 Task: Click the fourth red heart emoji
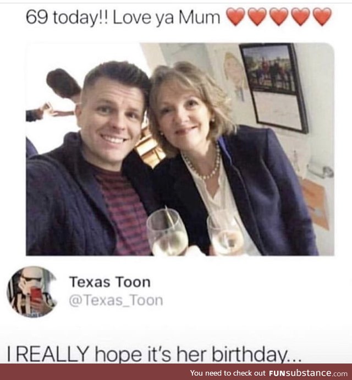coord(300,17)
